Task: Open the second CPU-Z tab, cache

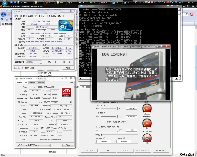Action: [x=23, y=16]
